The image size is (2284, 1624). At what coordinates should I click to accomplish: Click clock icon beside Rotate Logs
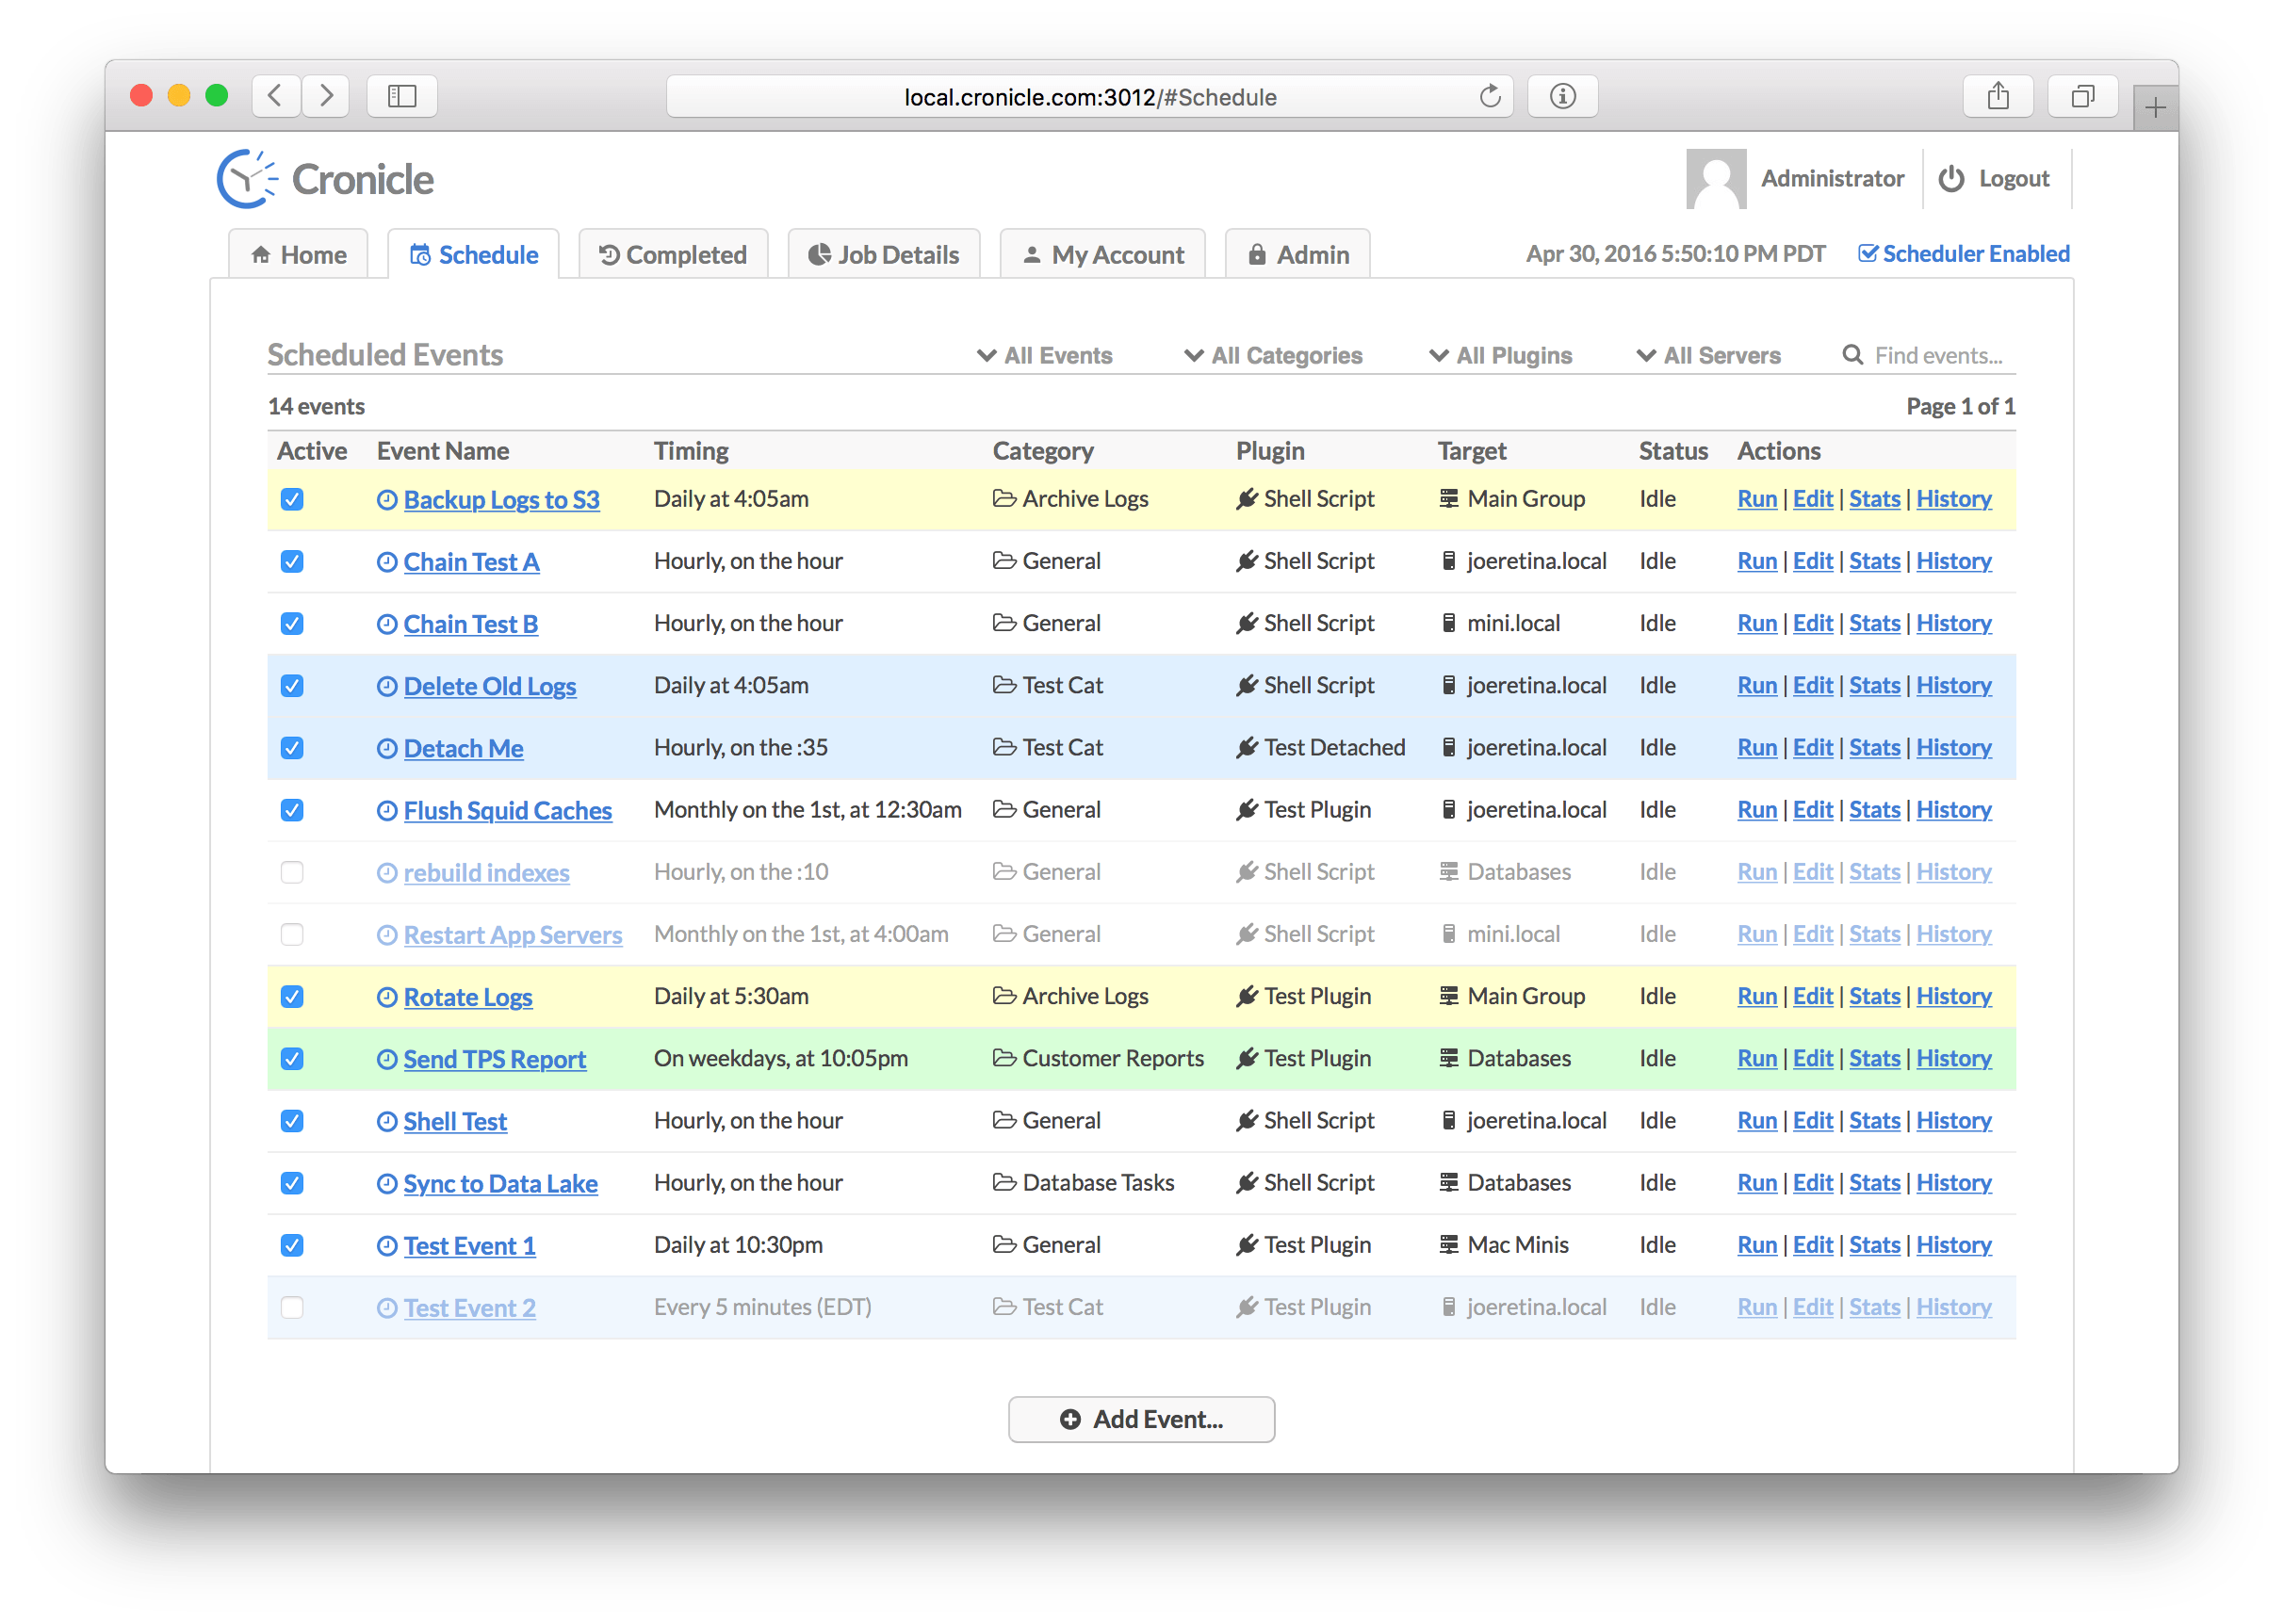click(387, 997)
